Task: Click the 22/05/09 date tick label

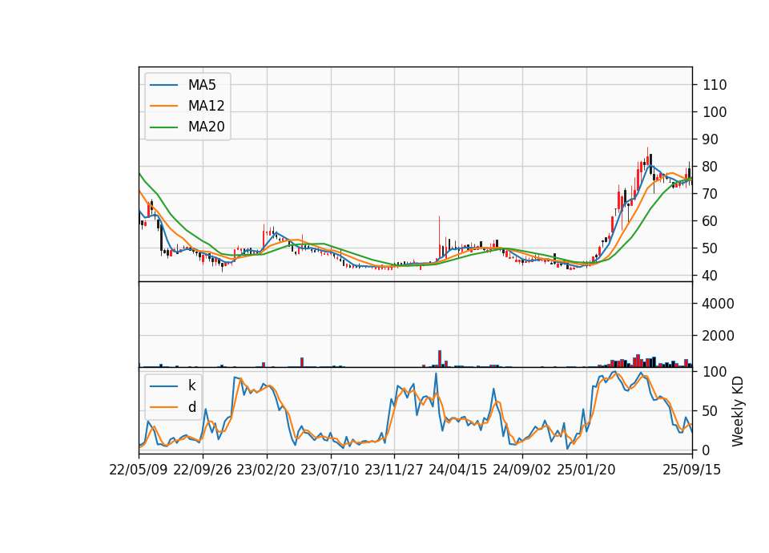Action: [x=139, y=470]
